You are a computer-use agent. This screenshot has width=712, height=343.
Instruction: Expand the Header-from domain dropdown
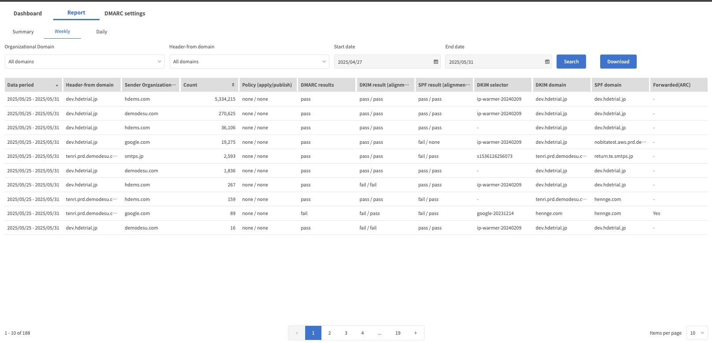249,62
